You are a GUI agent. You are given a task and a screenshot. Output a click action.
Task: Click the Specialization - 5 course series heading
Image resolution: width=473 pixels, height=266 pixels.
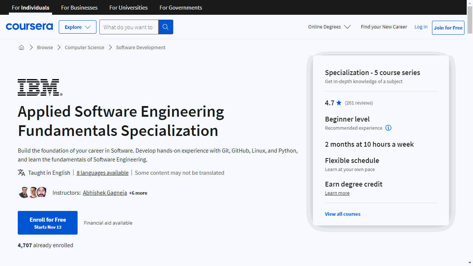click(372, 72)
